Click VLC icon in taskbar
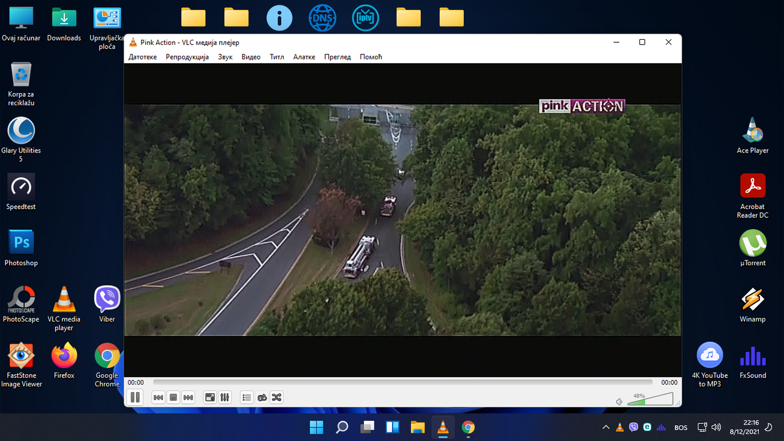Screen dimensions: 784x441 (x=442, y=428)
